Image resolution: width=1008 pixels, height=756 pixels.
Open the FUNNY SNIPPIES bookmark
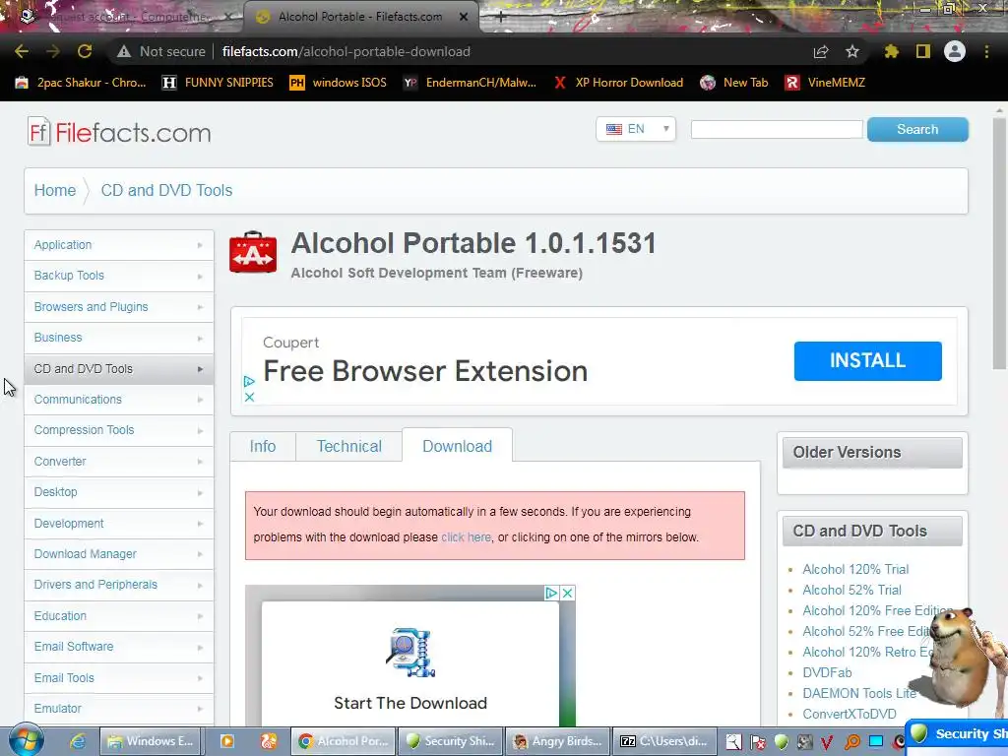(218, 83)
